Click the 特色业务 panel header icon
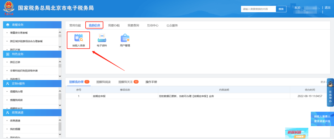The image size is (334, 139). pyautogui.click(x=8, y=54)
